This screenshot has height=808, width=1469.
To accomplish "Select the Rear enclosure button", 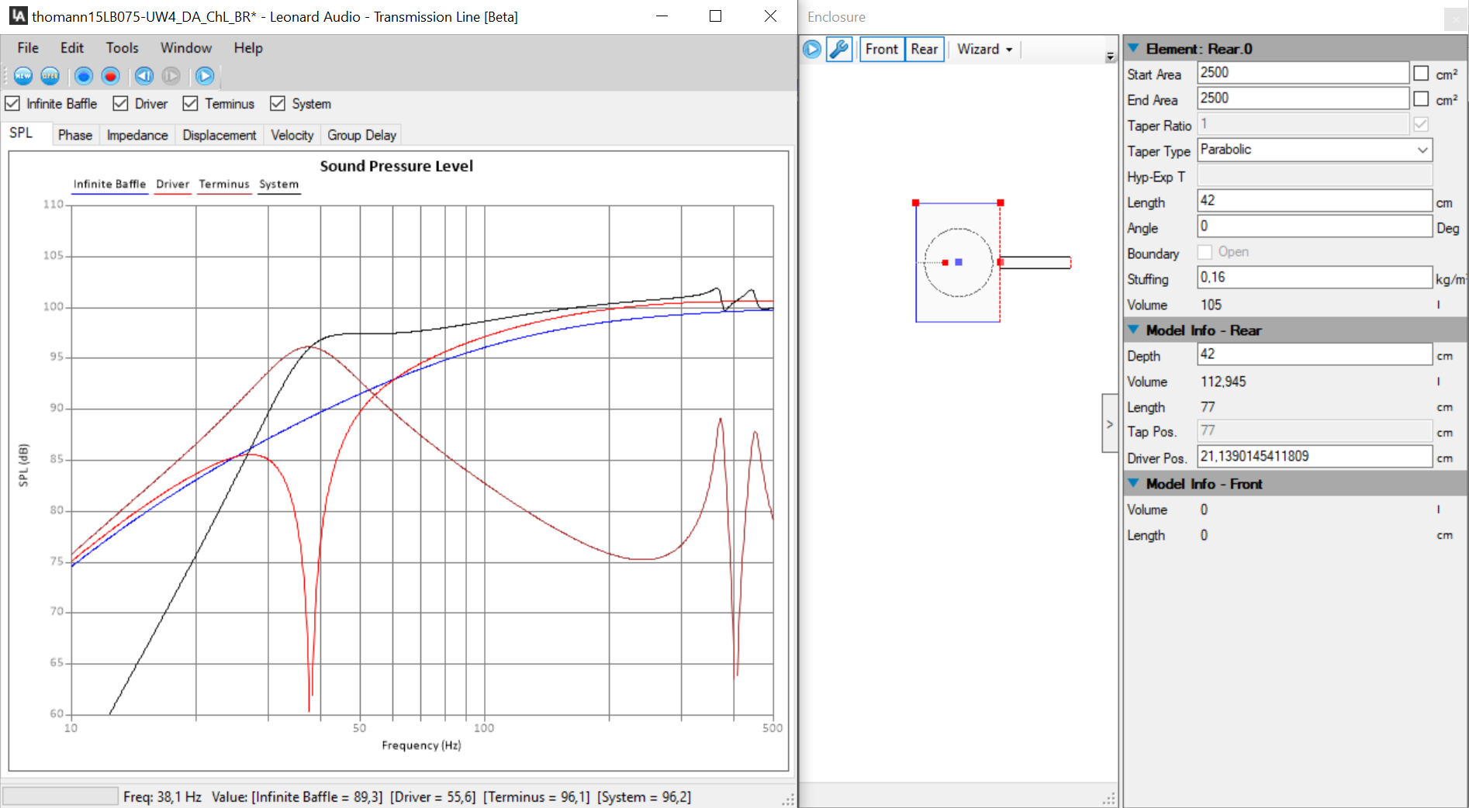I will coord(924,50).
